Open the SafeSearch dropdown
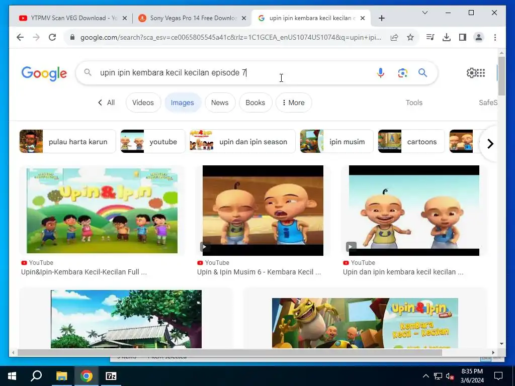Screen dimensions: 515x386 point(488,103)
